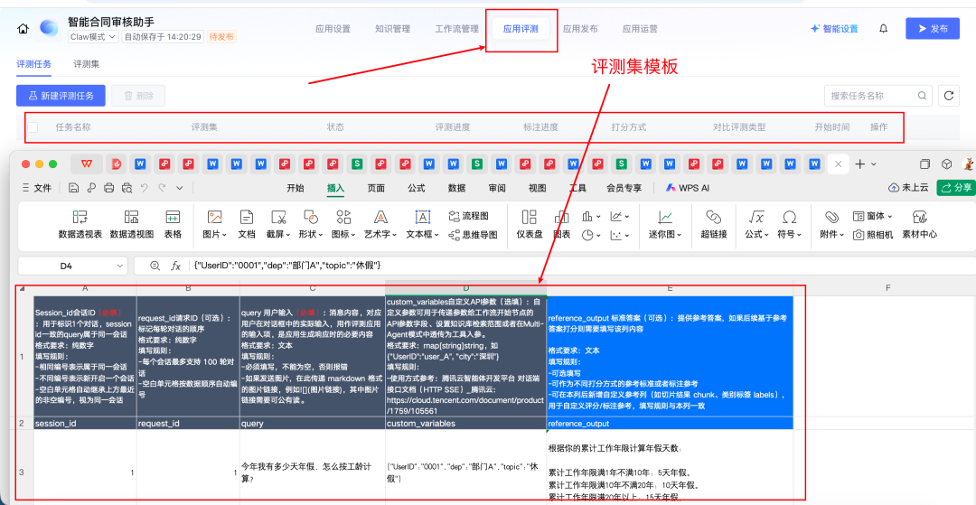Open the 形状 shapes tool
This screenshot has width=976, height=505.
(x=311, y=225)
